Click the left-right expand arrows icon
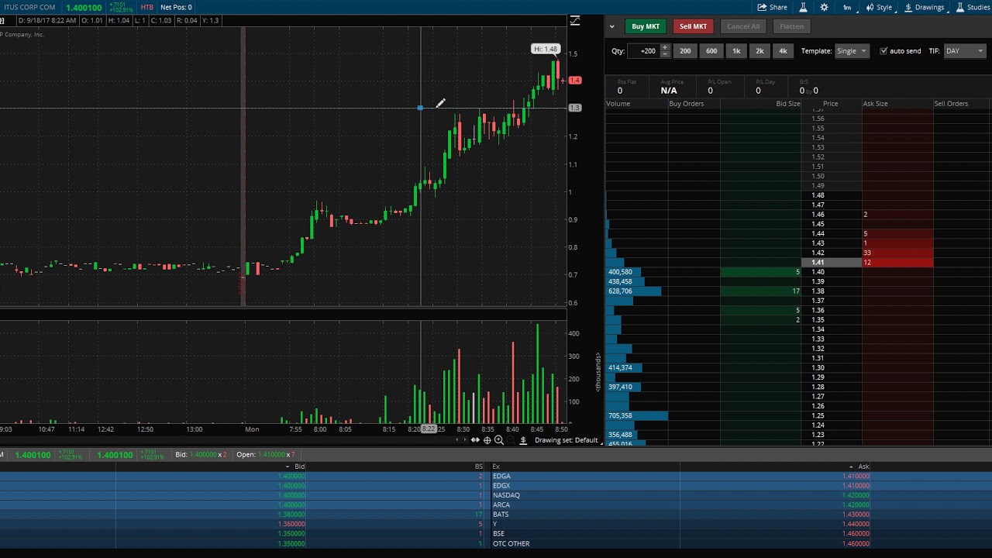 pos(475,440)
